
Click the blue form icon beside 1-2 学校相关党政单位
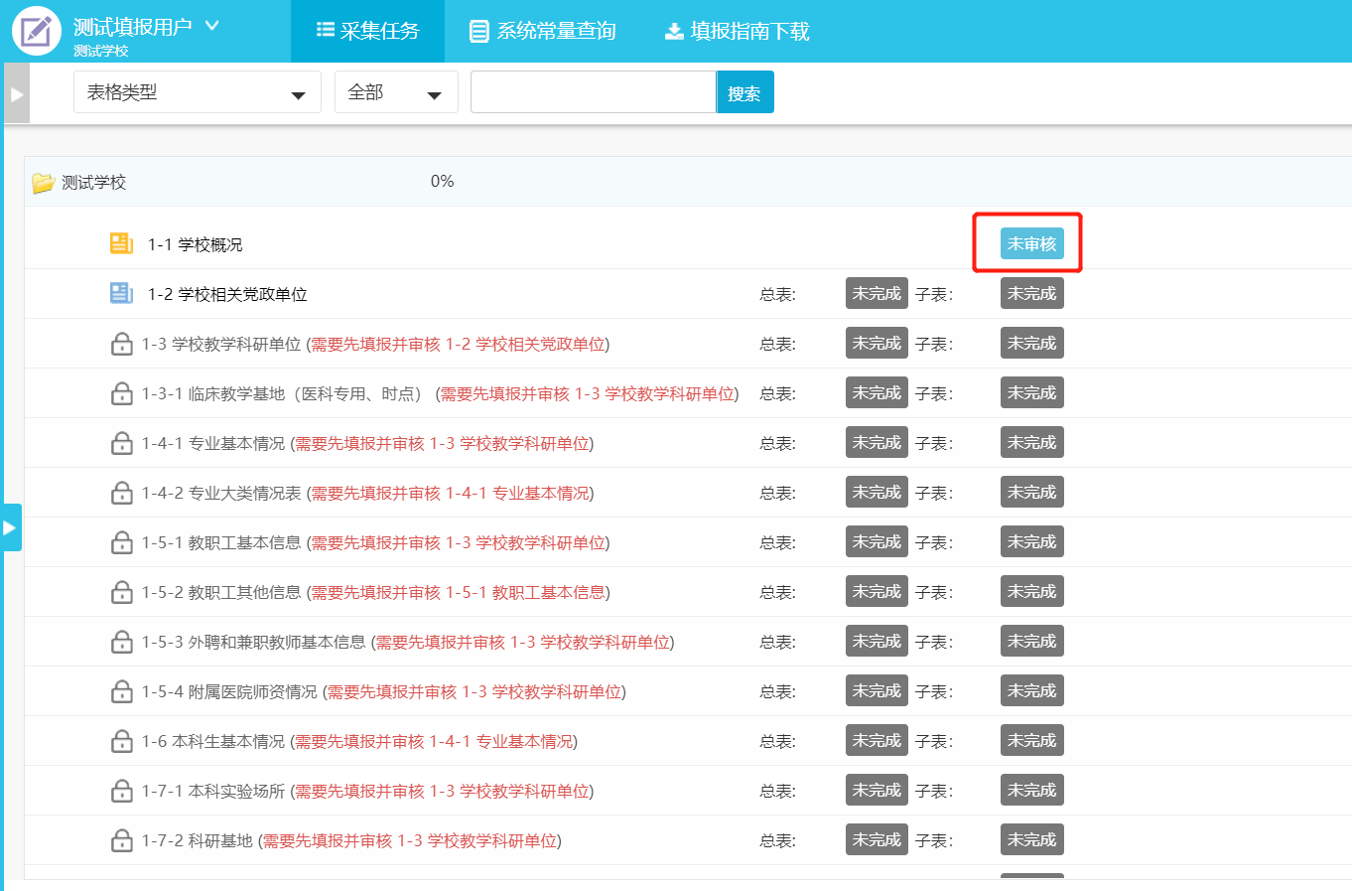[x=121, y=293]
